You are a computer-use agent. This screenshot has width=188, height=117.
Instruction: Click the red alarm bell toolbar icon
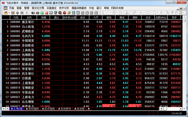coord(64,12)
